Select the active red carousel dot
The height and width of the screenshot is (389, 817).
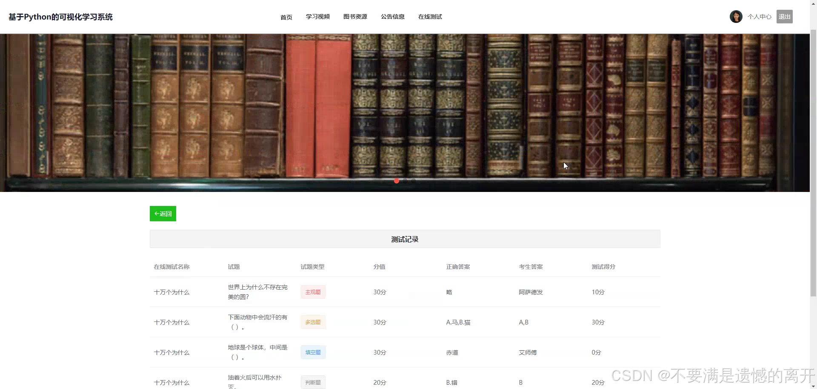click(396, 180)
